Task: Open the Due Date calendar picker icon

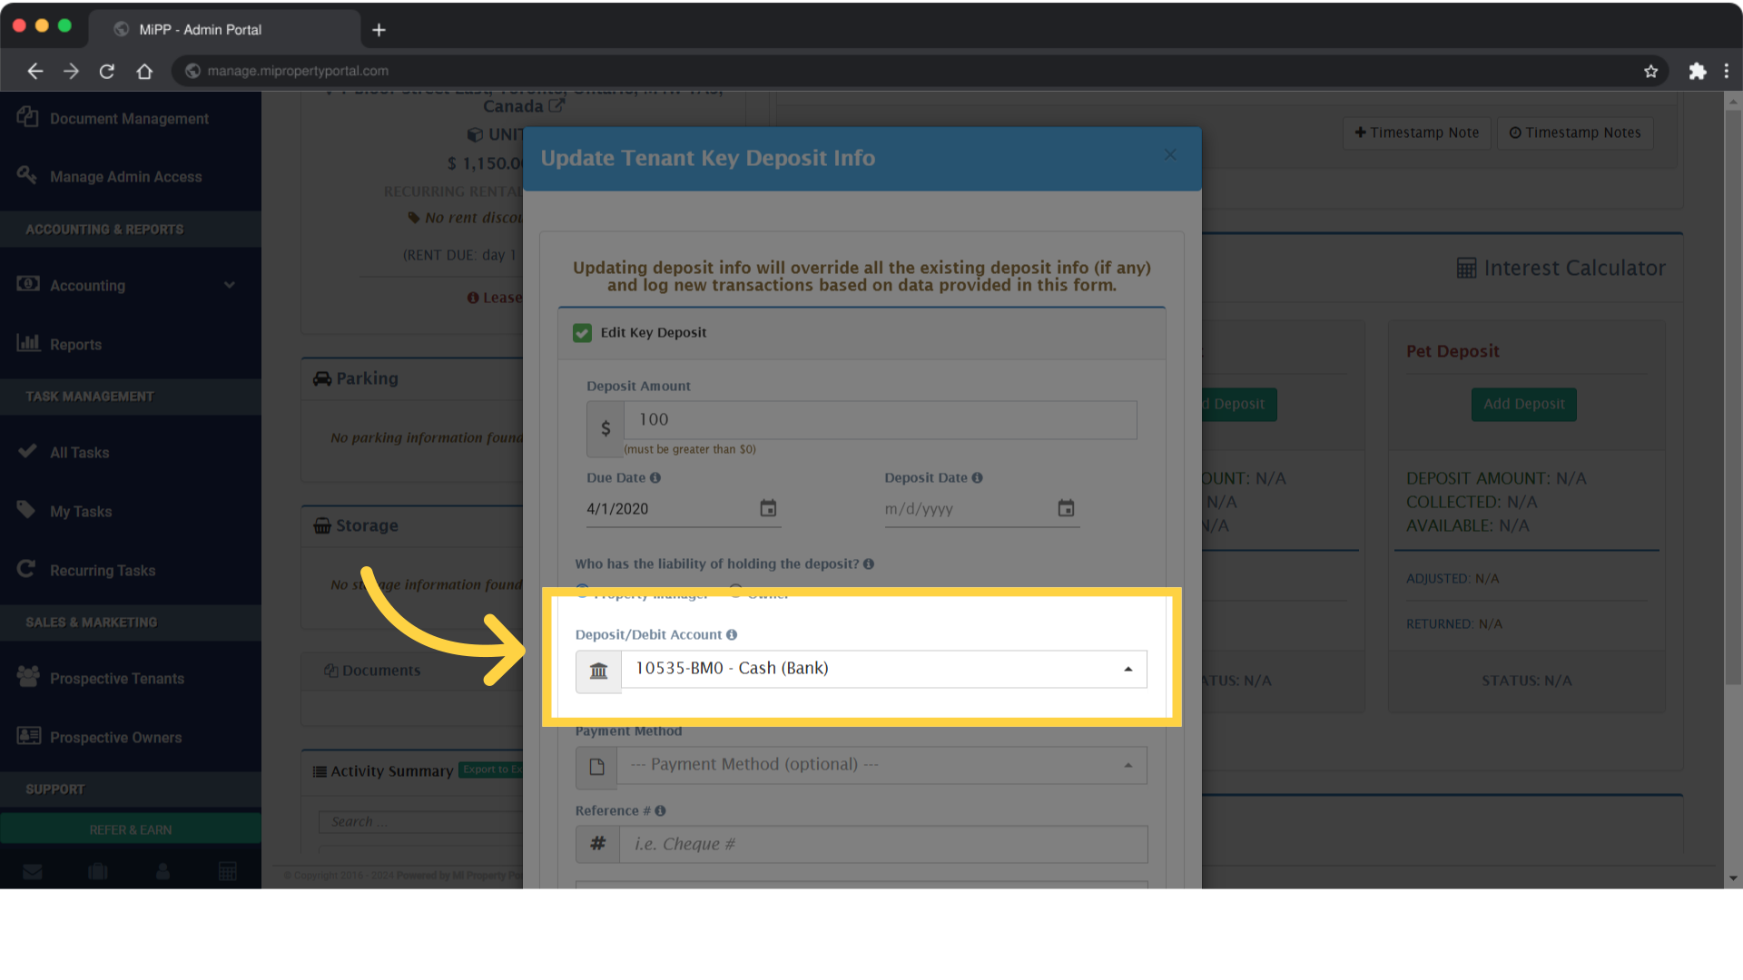Action: pos(768,508)
